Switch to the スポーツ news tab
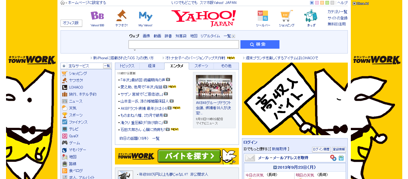 point(201,66)
